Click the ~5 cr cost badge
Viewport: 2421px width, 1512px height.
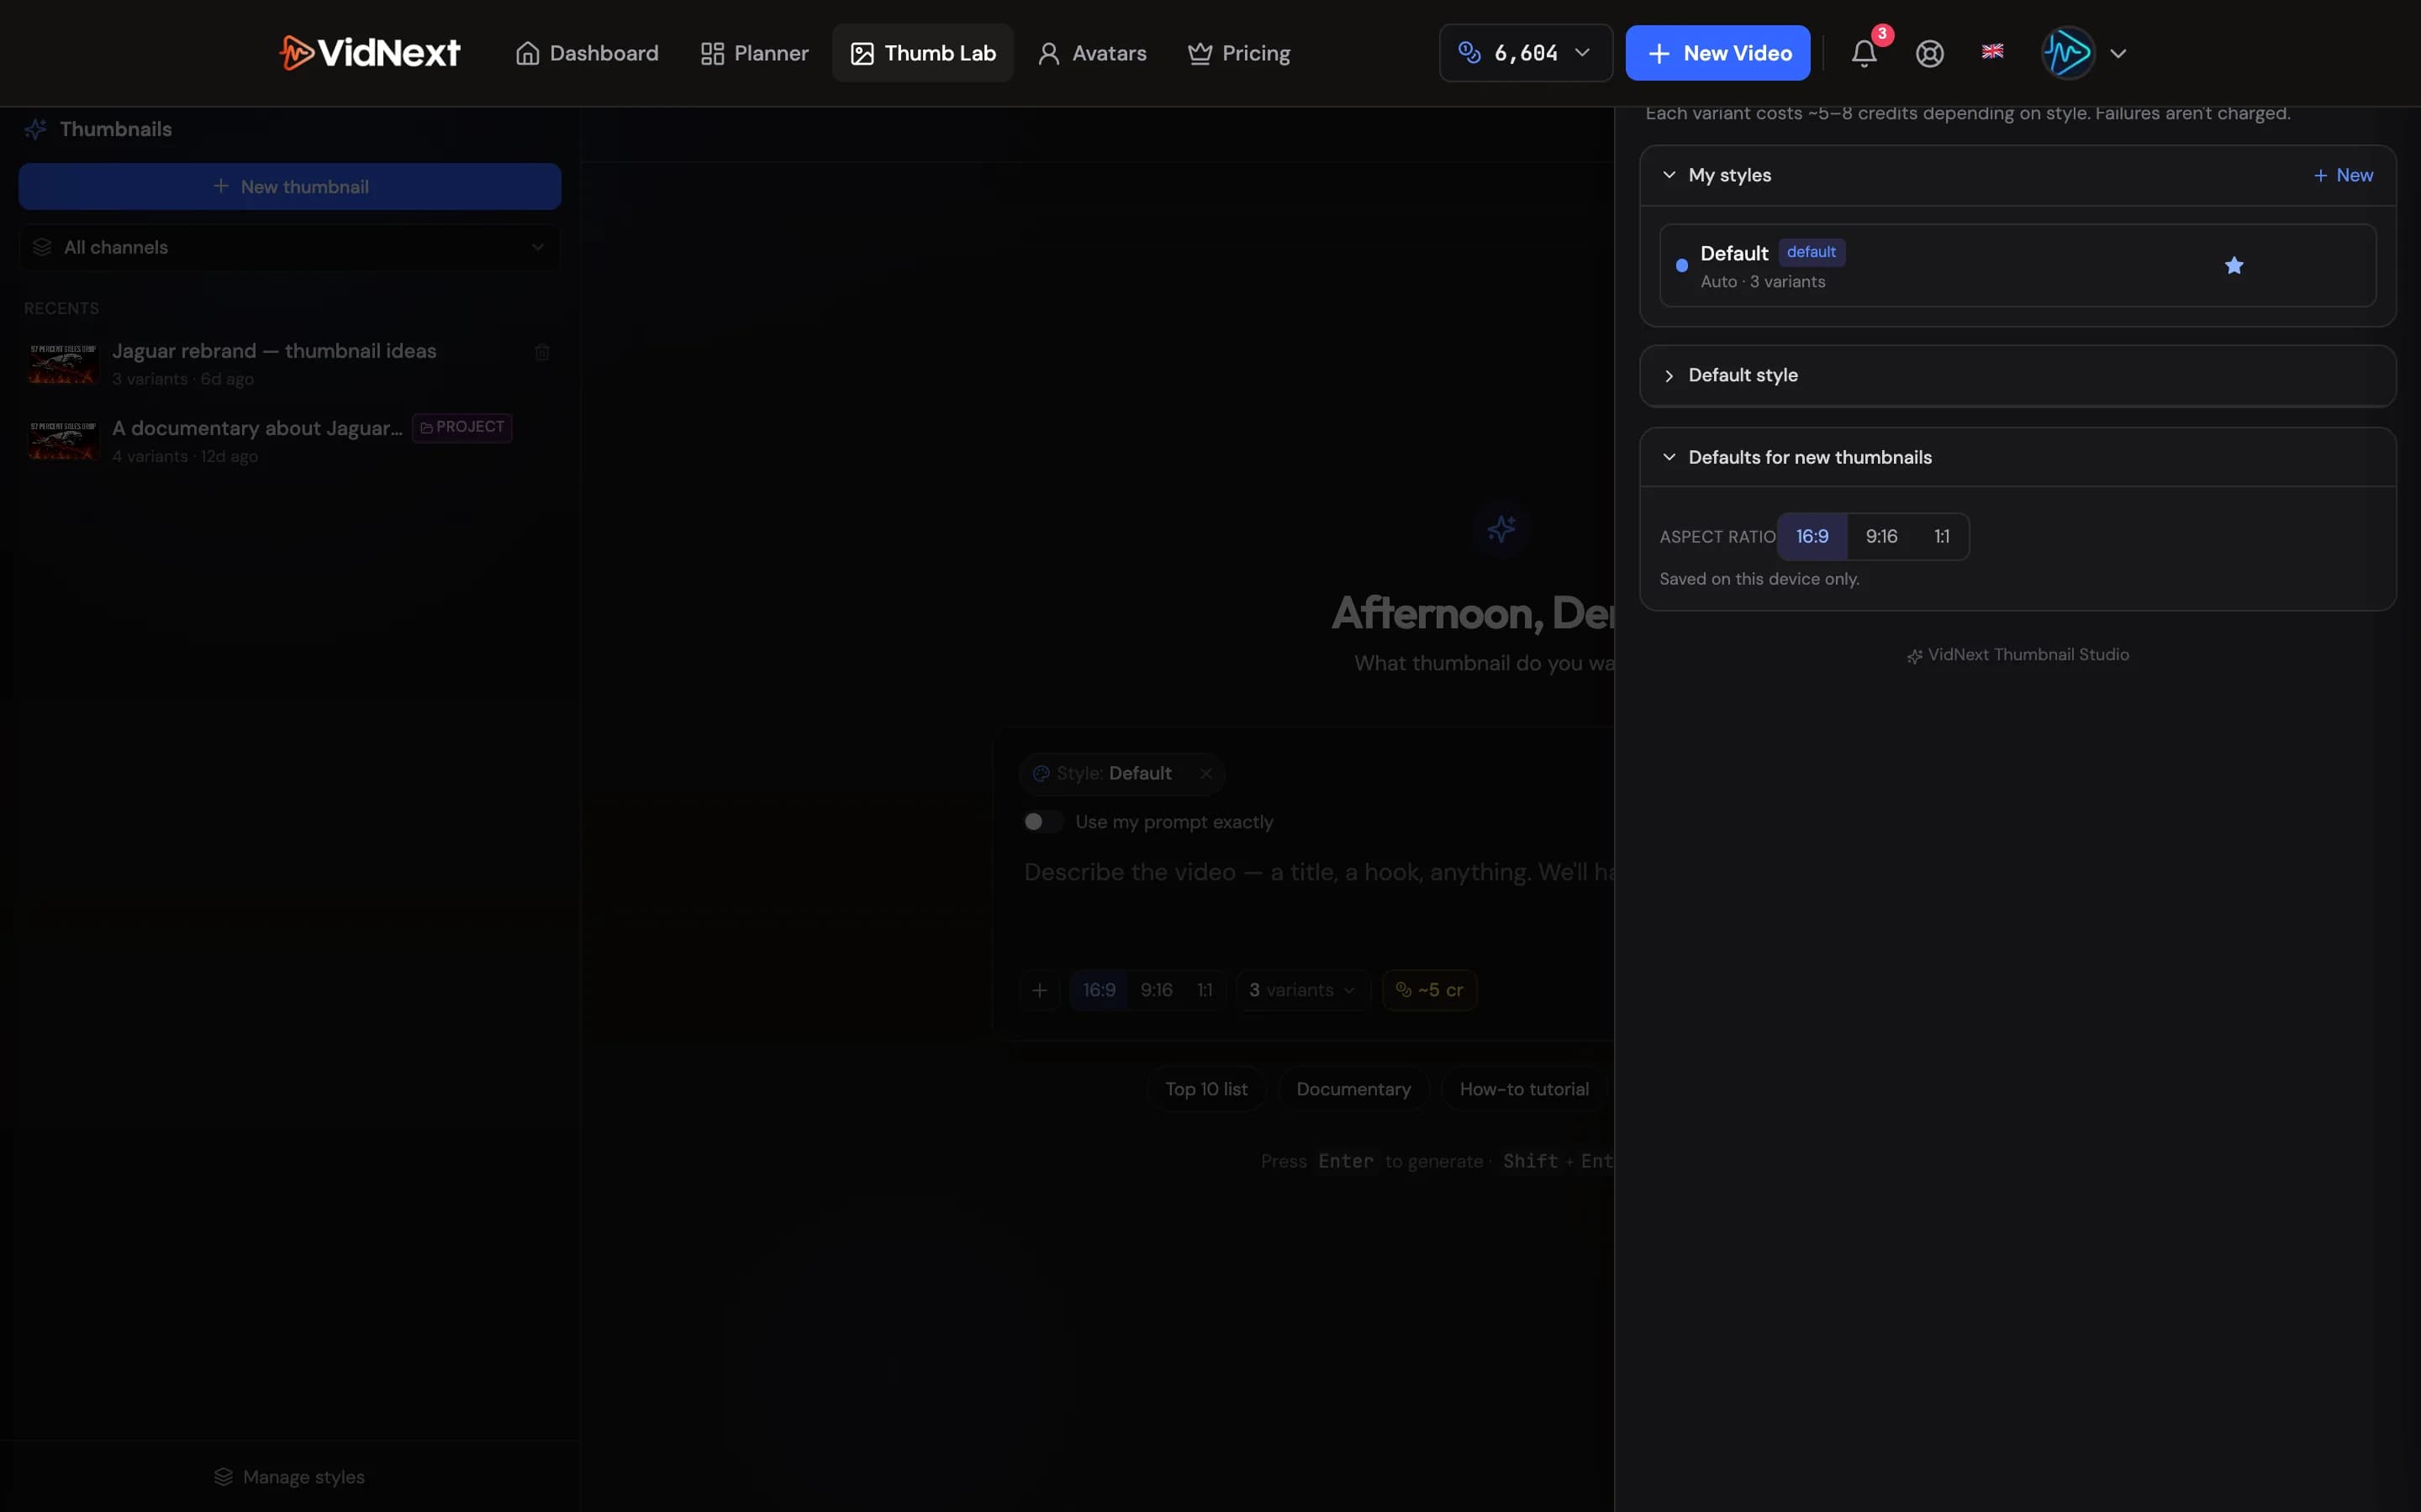tap(1430, 990)
